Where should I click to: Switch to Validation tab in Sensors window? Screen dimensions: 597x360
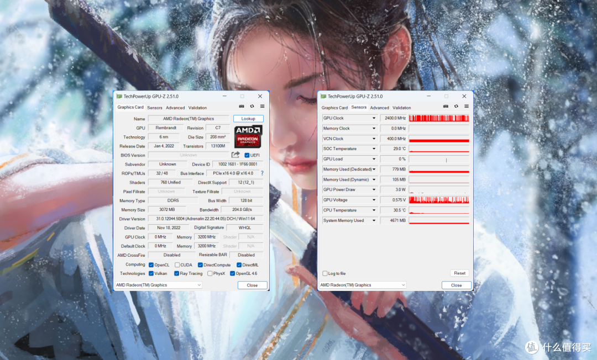[402, 108]
